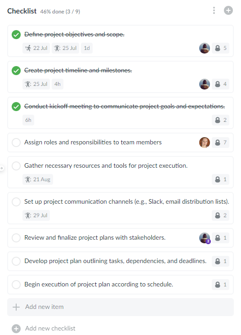Check off Assign roles and responsibilities item

[16, 143]
